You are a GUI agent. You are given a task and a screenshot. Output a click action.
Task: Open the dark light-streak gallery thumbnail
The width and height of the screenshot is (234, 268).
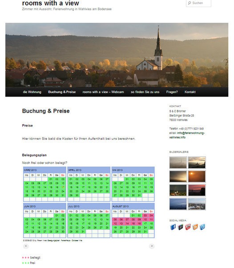pos(178,176)
